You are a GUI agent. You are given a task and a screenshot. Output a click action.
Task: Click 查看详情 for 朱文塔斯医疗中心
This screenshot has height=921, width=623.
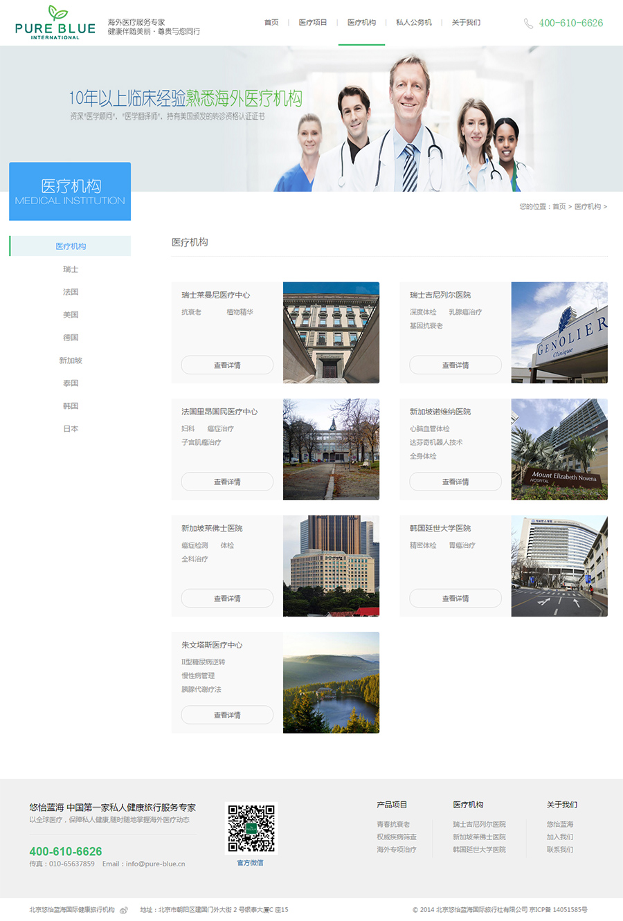tap(226, 714)
